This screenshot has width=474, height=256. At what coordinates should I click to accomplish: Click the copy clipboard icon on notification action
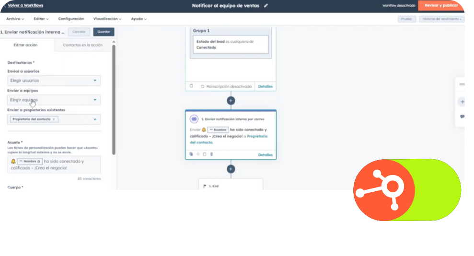click(x=205, y=154)
